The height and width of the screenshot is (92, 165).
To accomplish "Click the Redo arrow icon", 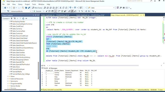I will coord(75,8).
